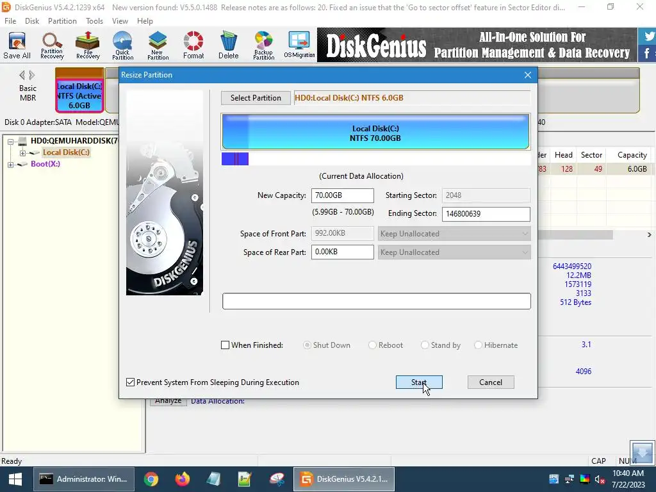Click the DiskGenius taskbar button

(x=343, y=479)
